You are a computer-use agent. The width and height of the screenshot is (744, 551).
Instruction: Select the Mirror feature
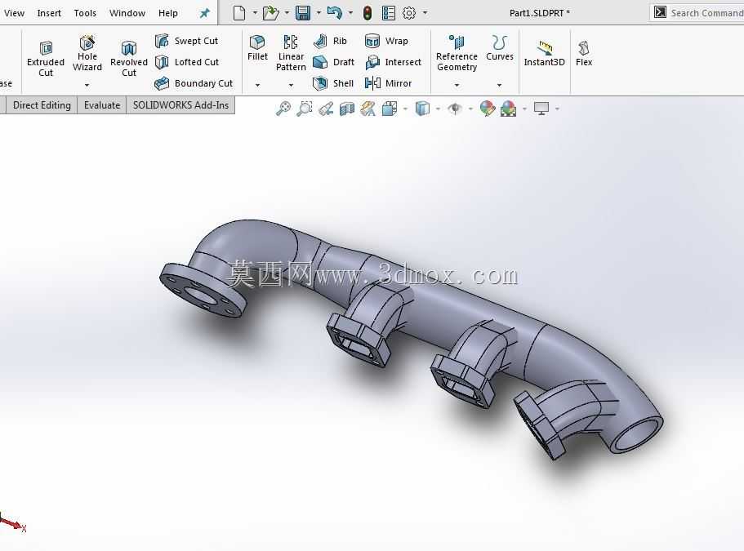click(x=388, y=83)
